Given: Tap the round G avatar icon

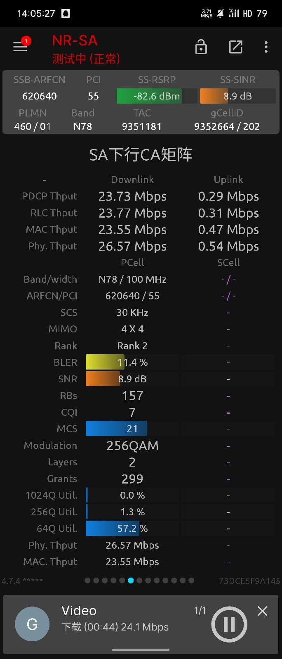Looking at the screenshot, I should pos(32,624).
